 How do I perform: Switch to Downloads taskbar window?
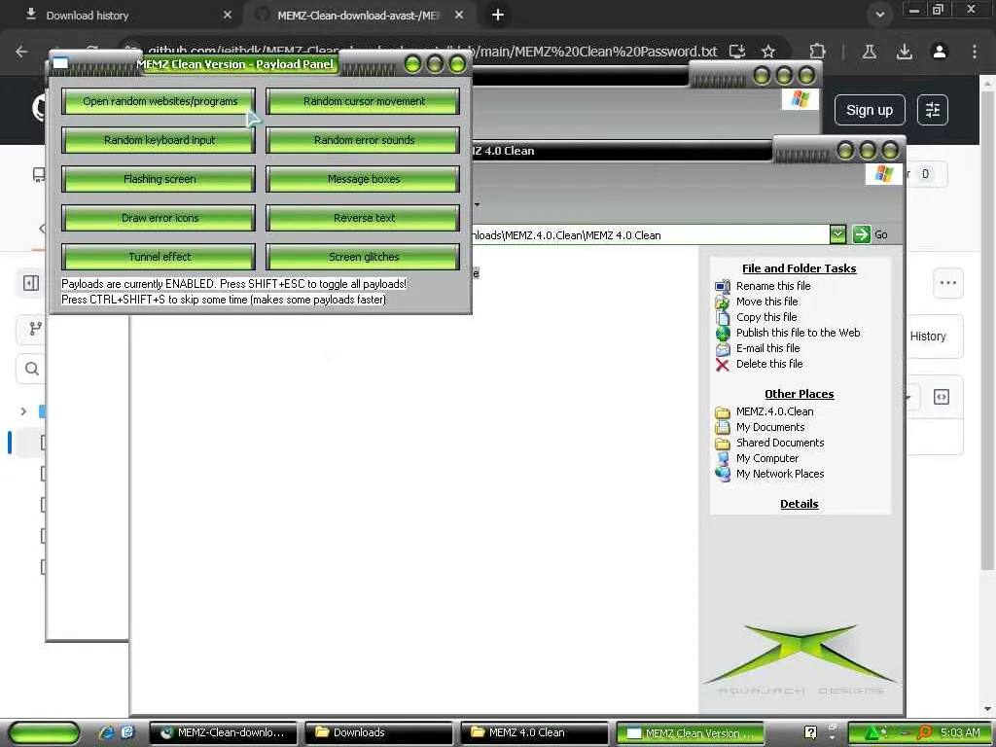378,732
